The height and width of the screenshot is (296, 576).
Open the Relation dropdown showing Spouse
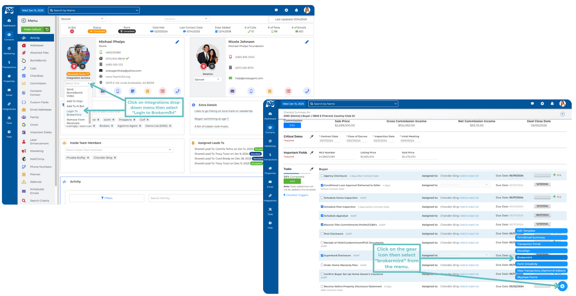point(208,79)
